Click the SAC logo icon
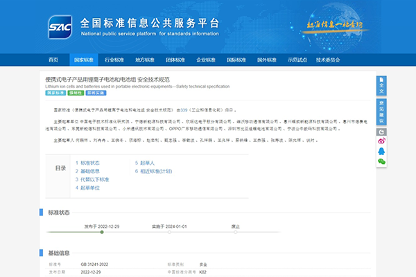Screen dimensions: 416x277 click(x=59, y=27)
